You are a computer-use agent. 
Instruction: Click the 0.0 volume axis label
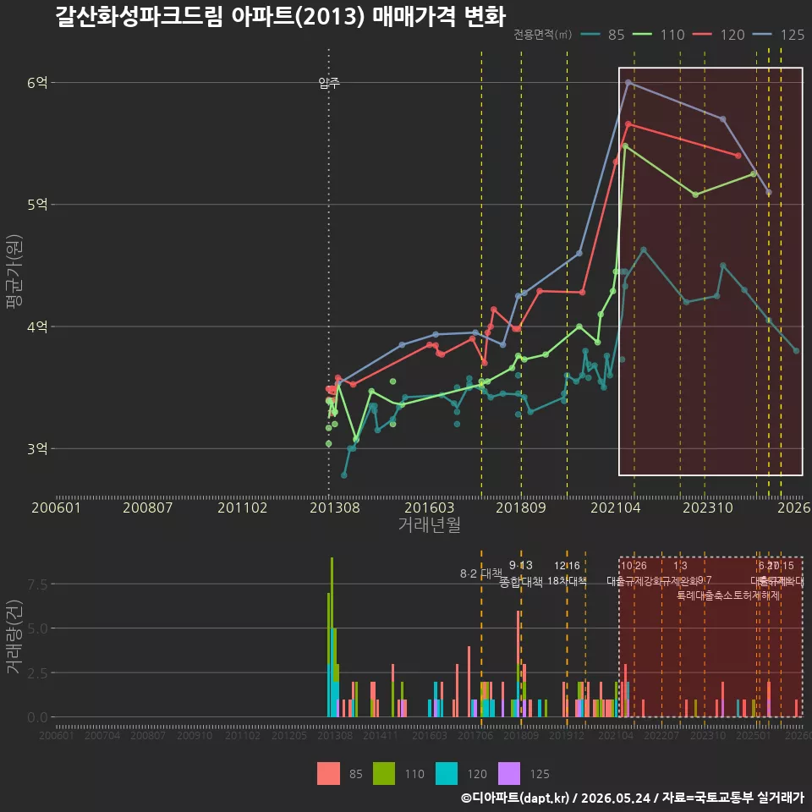tap(37, 717)
